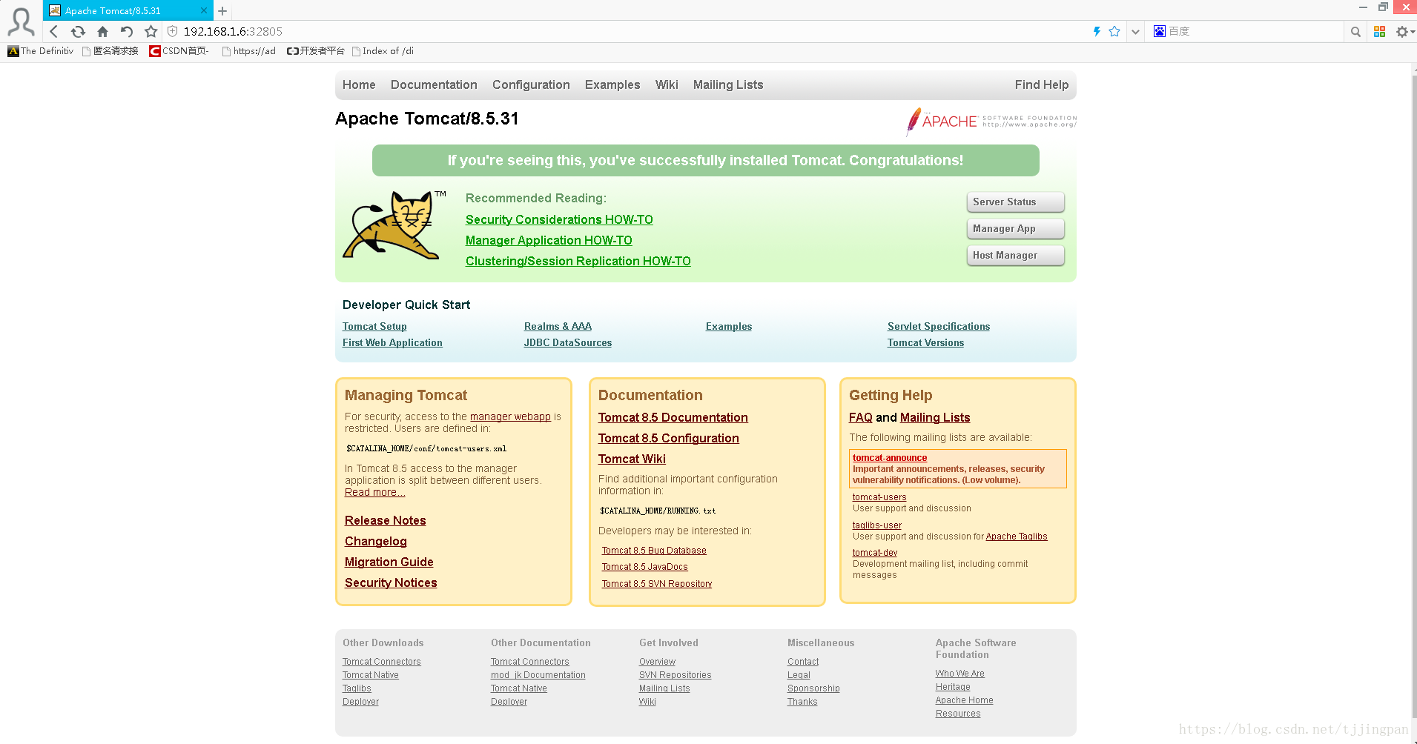Select Documentation in the top nav
1417x744 pixels.
pos(434,84)
